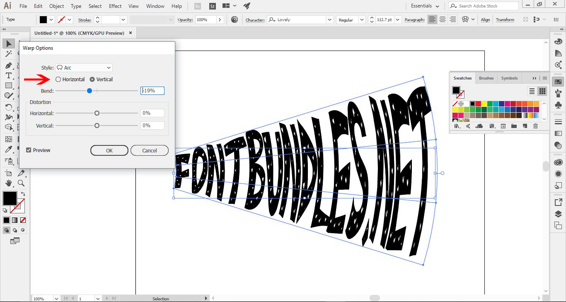Open the Effect menu

115,6
